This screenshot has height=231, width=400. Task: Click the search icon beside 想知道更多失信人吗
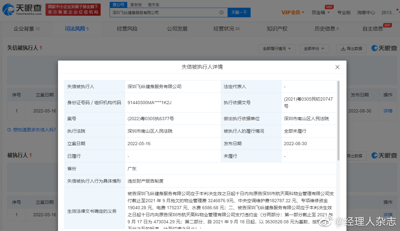(x=9, y=130)
